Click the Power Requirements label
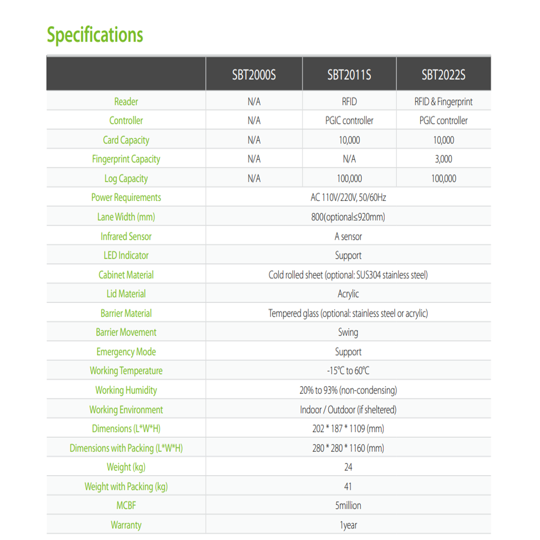Image resolution: width=540 pixels, height=540 pixels. click(126, 197)
